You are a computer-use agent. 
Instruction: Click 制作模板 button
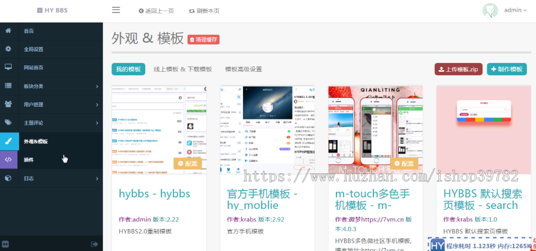[x=507, y=69]
